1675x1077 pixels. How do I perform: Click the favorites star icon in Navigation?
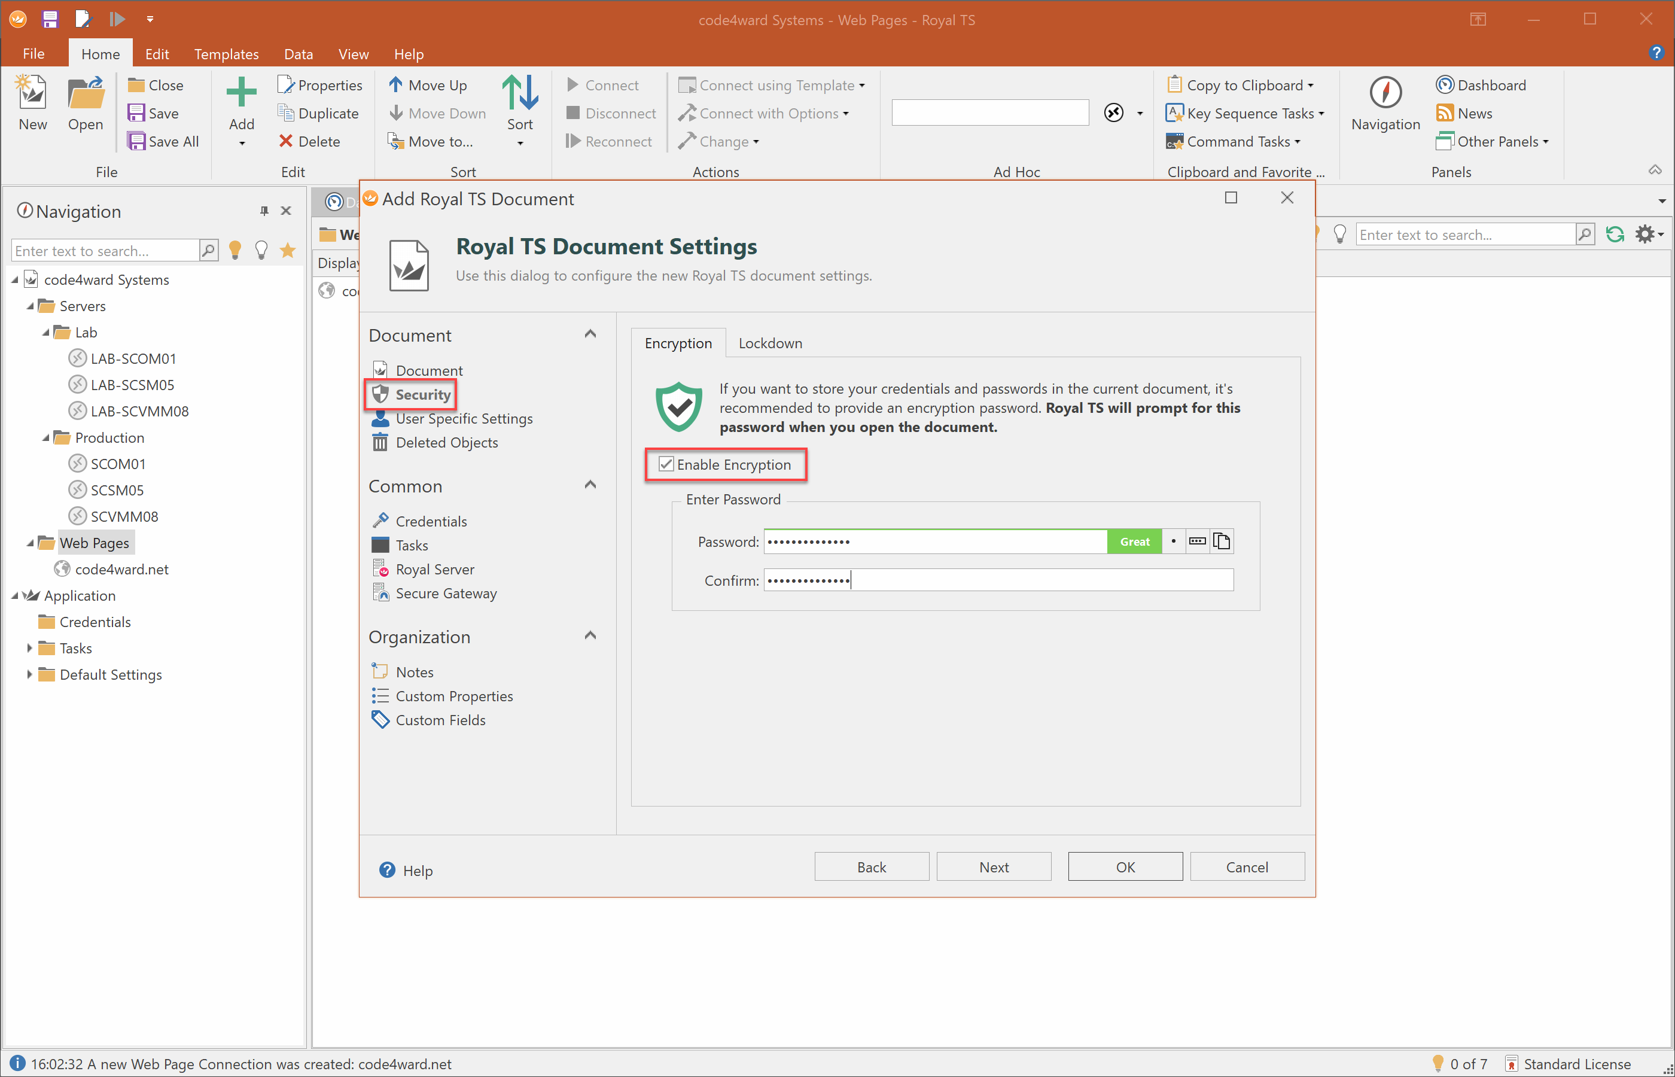tap(287, 250)
